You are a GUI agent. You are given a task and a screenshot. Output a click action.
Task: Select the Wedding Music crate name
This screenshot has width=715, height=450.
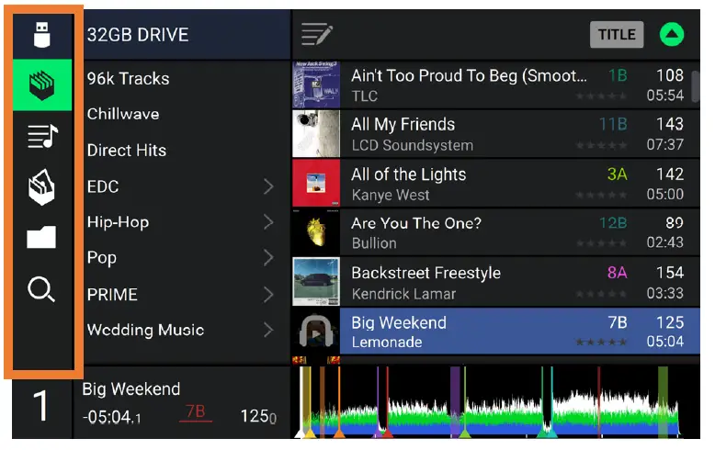pyautogui.click(x=145, y=330)
